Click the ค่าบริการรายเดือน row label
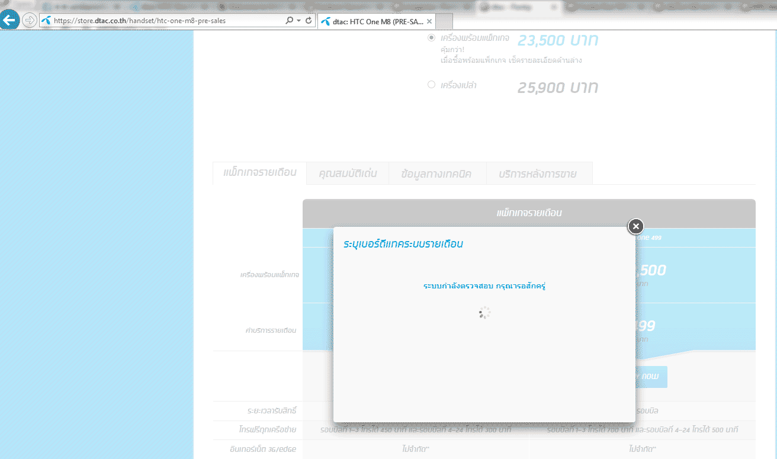777x459 pixels. [x=271, y=330]
